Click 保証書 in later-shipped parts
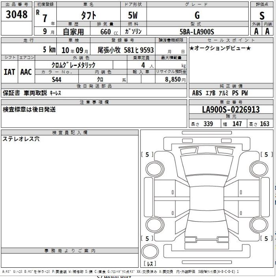Image resolution: width=276 pixels, height=278 pixels. point(11,93)
